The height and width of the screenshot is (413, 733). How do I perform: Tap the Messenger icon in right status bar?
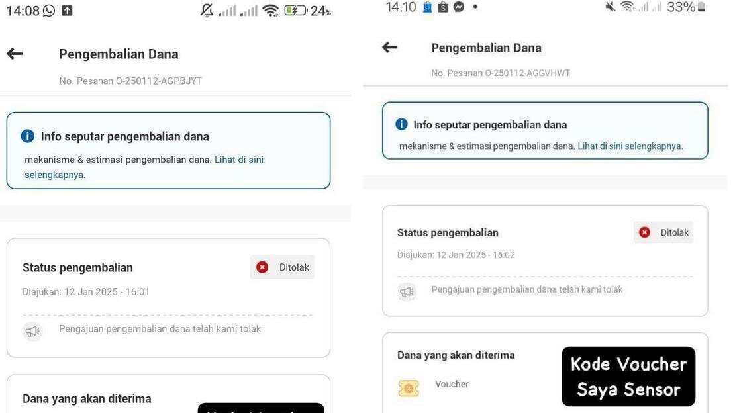[459, 7]
